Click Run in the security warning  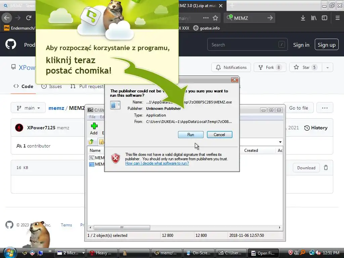[191, 134]
